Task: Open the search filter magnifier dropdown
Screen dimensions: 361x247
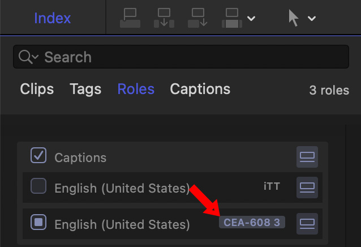Action: [x=28, y=57]
